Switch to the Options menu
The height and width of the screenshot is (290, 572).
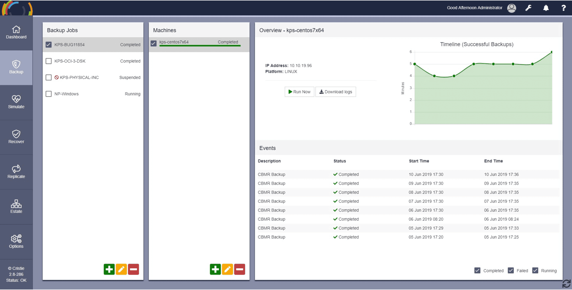16,241
